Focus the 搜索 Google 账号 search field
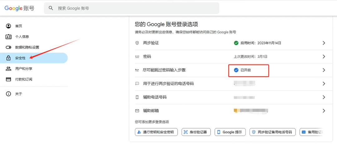337x146 pixels. coord(132,8)
